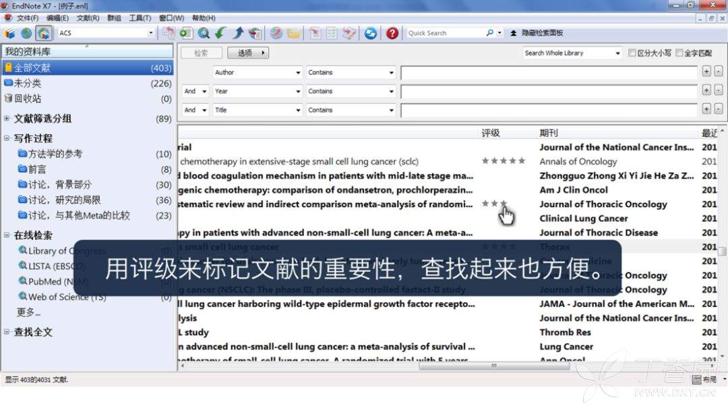
Task: Open the 文献(R) menu
Action: coord(88,18)
